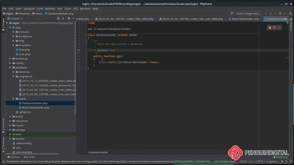294x165 pixels.
Task: Switch to the Role.php editor tab
Action: pyautogui.click(x=84, y=19)
